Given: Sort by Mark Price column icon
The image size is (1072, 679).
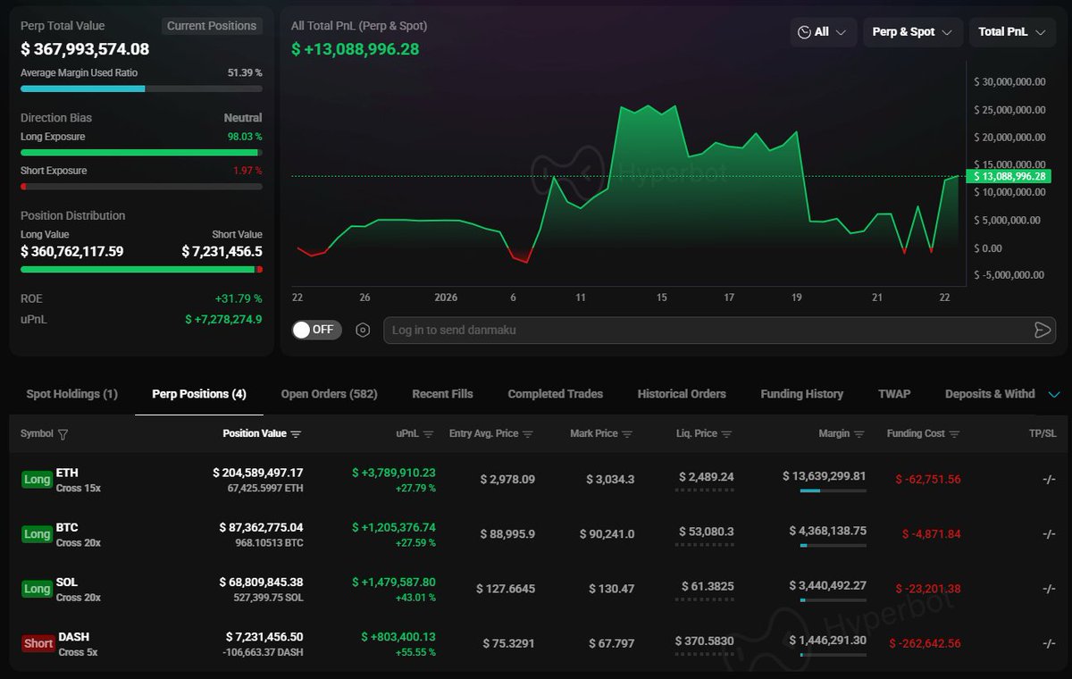Looking at the screenshot, I should pyautogui.click(x=627, y=434).
